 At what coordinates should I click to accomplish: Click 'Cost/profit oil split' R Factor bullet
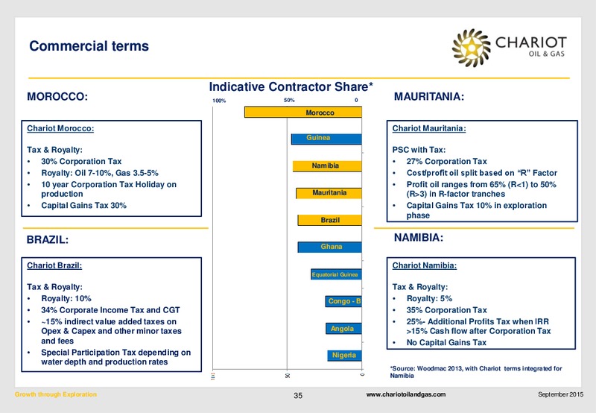[481, 173]
